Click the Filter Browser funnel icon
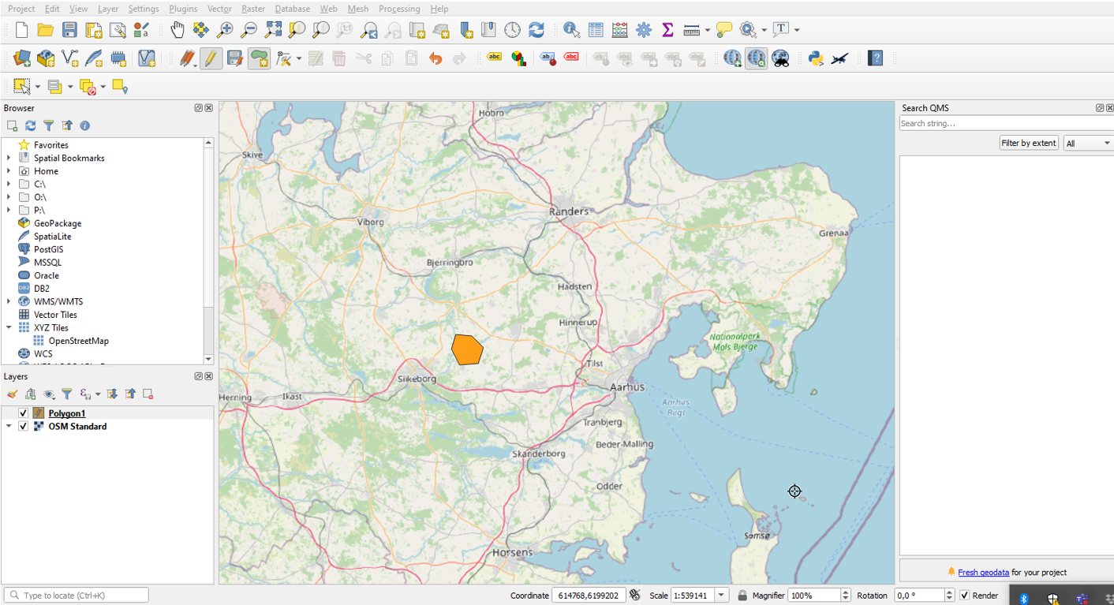Viewport: 1114px width, 605px height. pos(49,125)
